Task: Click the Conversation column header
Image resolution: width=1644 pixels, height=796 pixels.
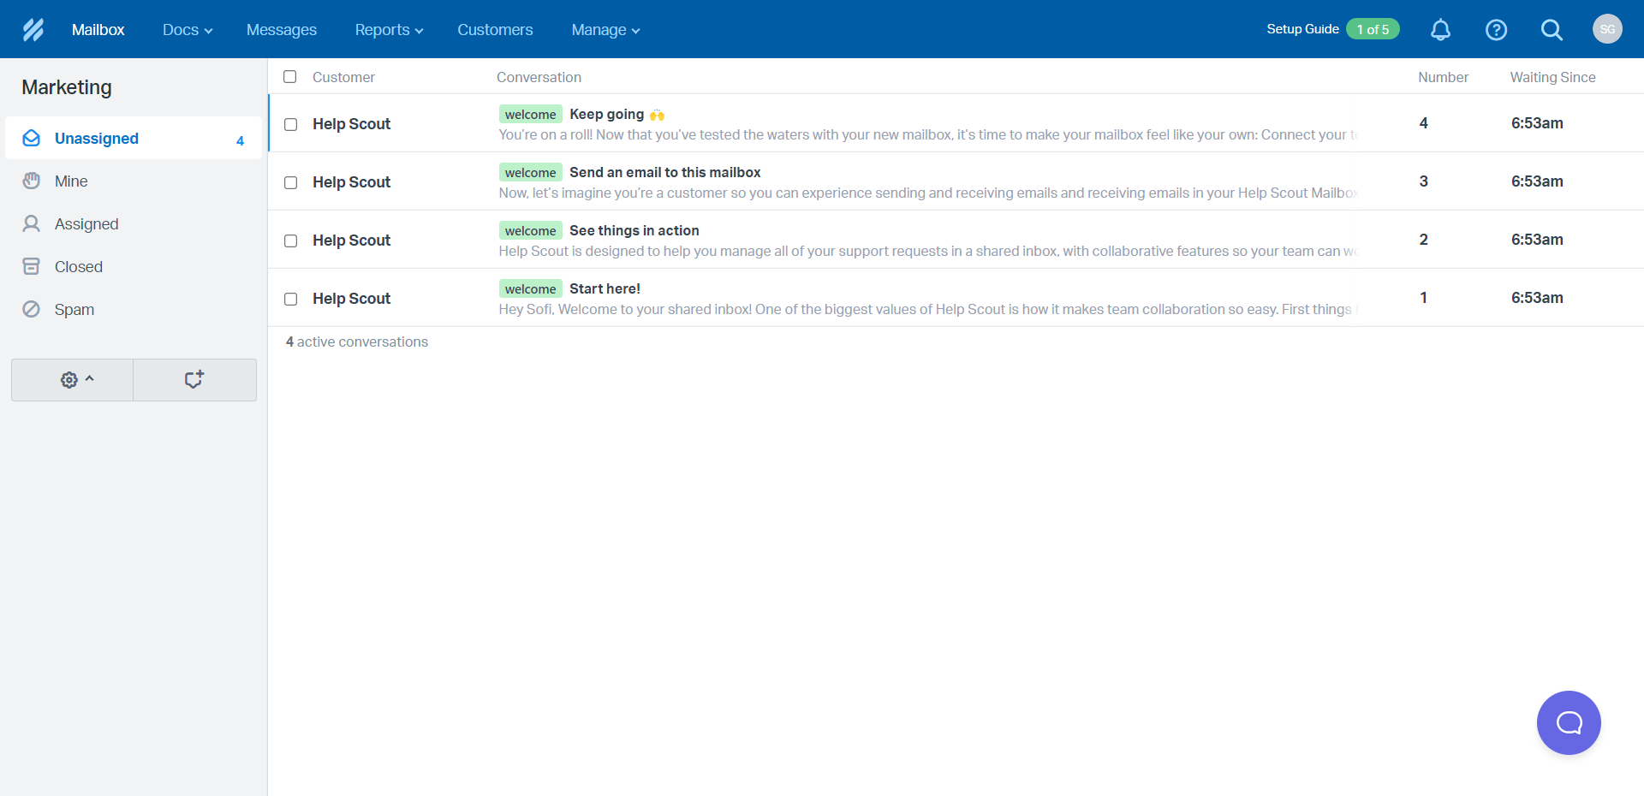Action: pyautogui.click(x=539, y=77)
